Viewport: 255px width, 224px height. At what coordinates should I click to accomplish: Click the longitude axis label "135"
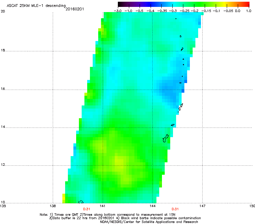[3, 206]
